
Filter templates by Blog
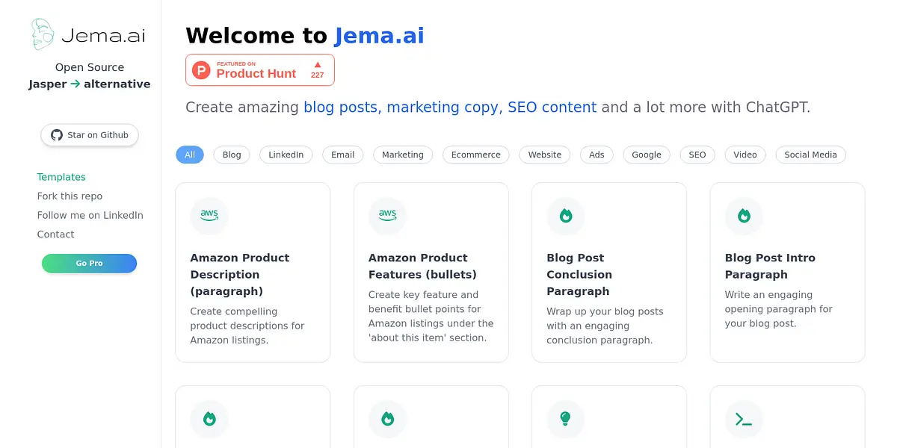(232, 155)
